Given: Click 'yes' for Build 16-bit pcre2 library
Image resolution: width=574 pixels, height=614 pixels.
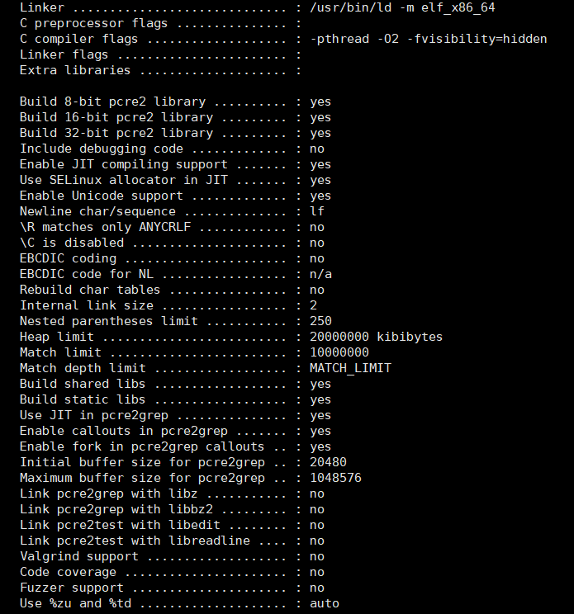Looking at the screenshot, I should pyautogui.click(x=320, y=118).
